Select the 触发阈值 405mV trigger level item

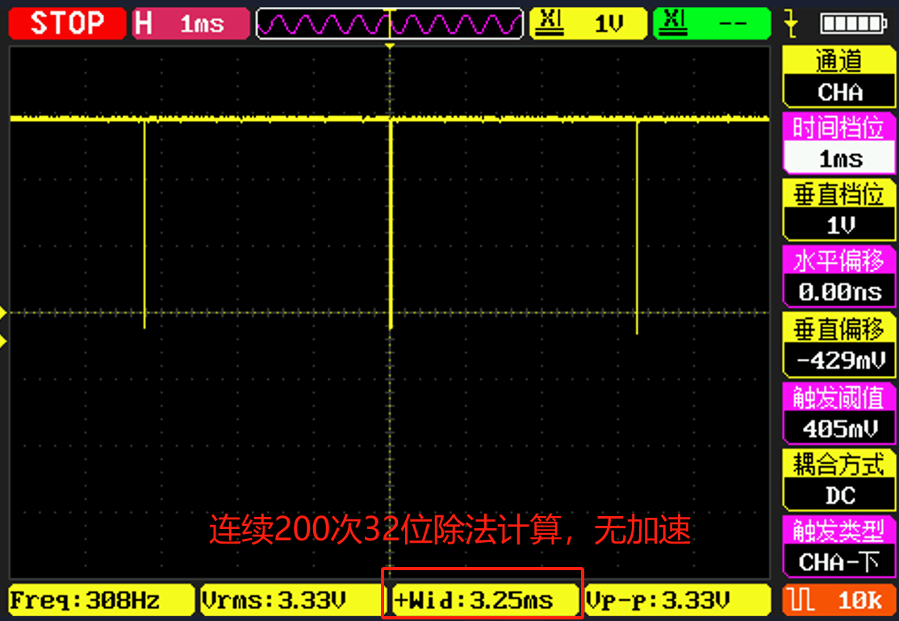(838, 413)
